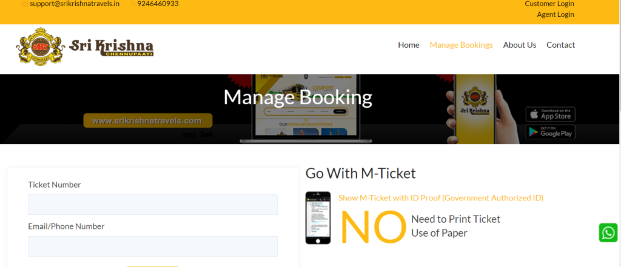Click the Manage Booking banner heading
Image resolution: width=621 pixels, height=267 pixels.
[298, 97]
